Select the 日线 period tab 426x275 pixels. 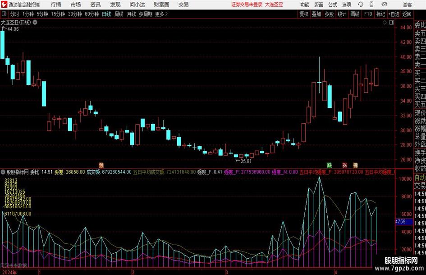(106, 14)
